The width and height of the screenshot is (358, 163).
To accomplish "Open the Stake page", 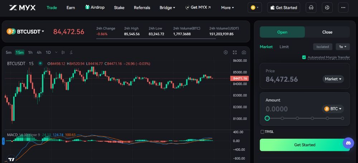I will tap(119, 8).
